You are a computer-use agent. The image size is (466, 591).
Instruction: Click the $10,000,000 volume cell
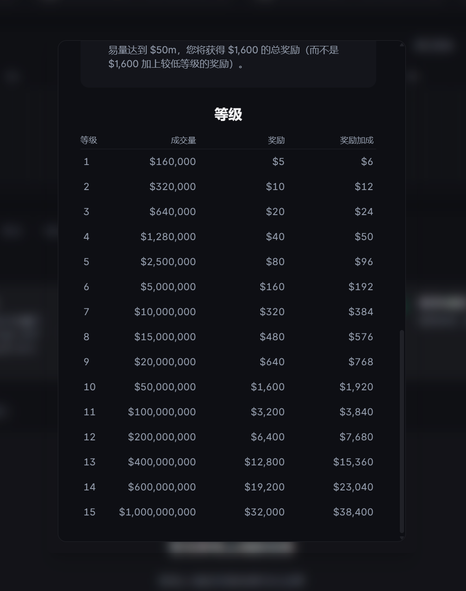point(165,312)
